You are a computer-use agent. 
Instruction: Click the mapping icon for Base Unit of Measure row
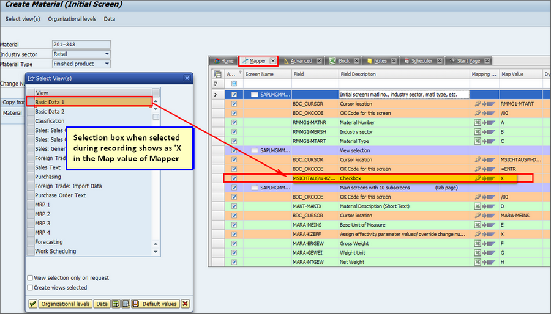485,225
